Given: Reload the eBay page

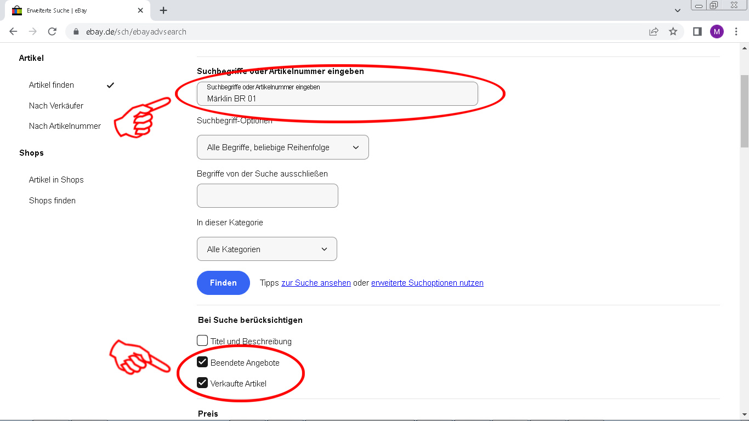Looking at the screenshot, I should 52,31.
